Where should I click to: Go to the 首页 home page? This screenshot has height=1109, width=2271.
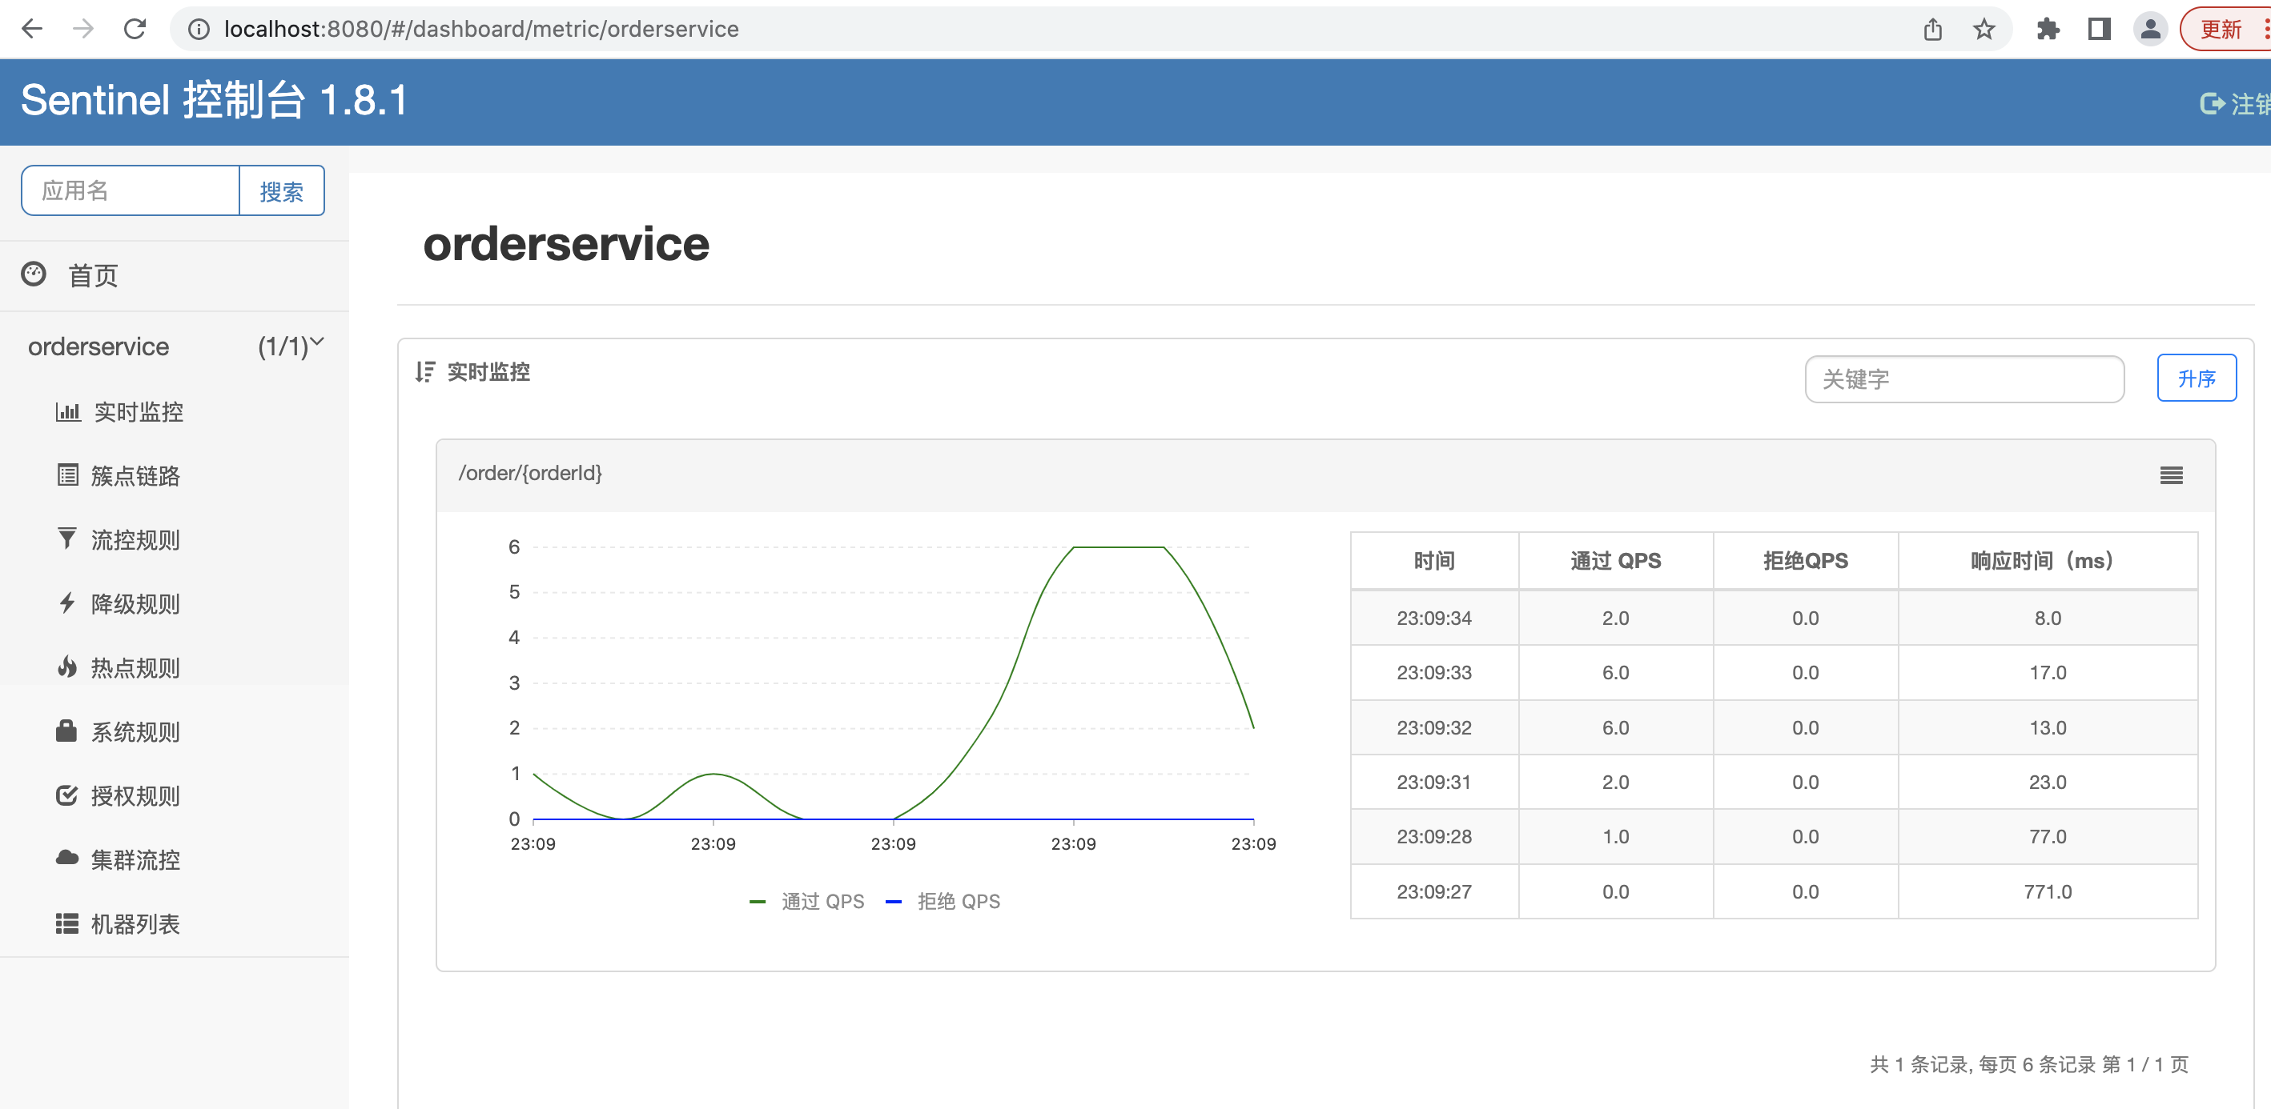(x=94, y=274)
